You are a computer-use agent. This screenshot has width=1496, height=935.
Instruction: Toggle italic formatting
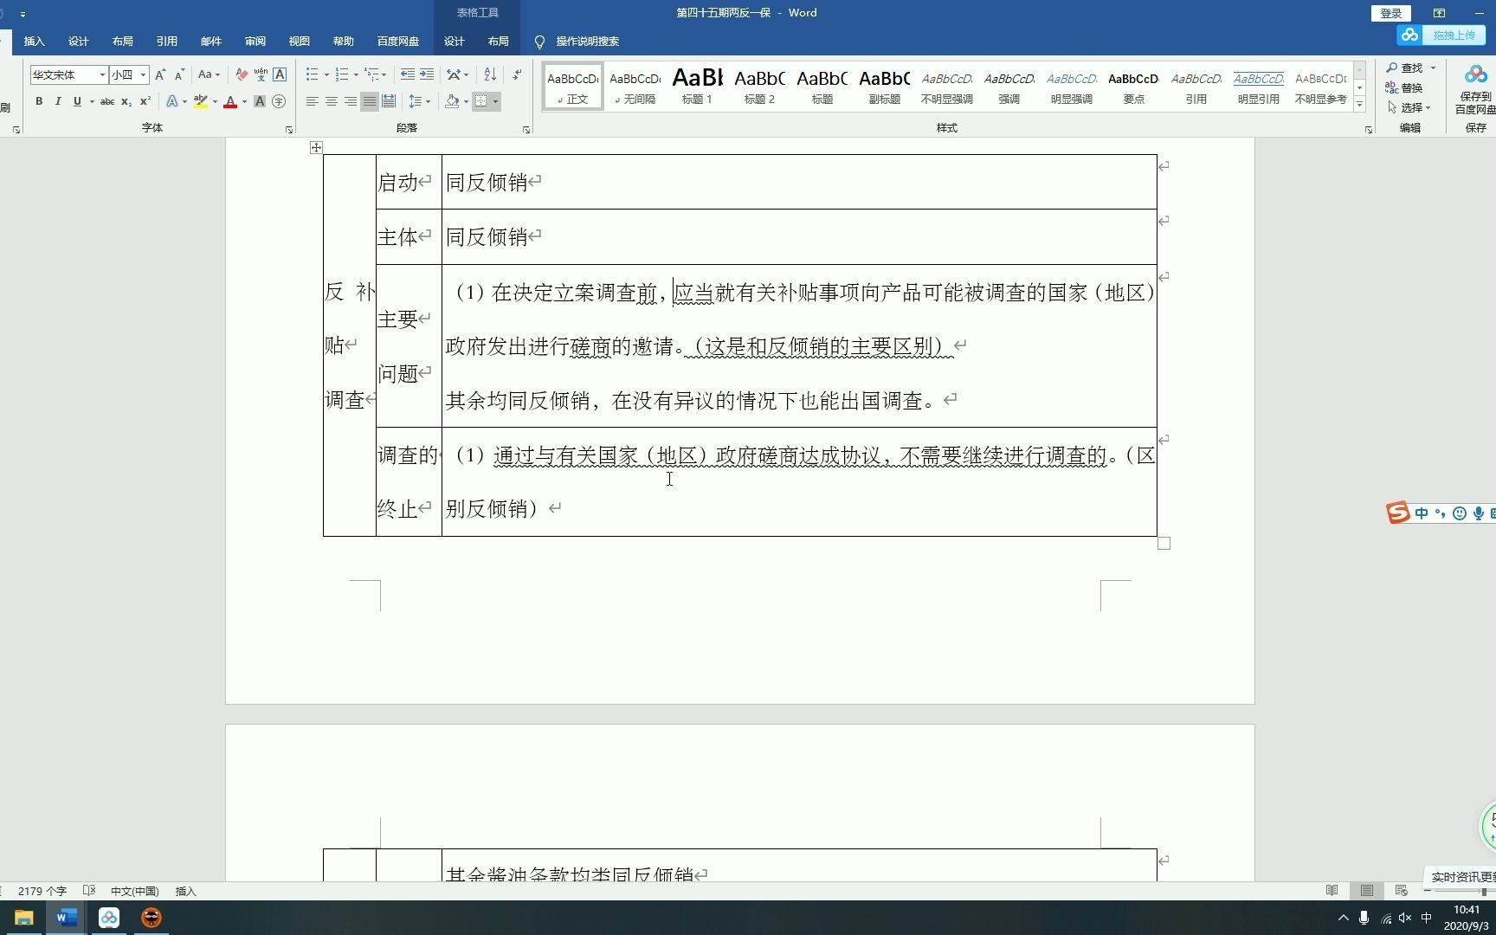58,101
